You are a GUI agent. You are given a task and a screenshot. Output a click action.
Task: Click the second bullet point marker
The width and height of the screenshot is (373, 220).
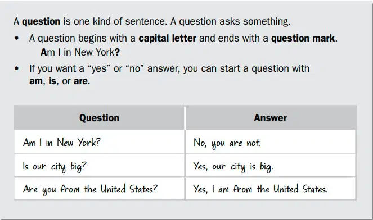tap(16, 68)
